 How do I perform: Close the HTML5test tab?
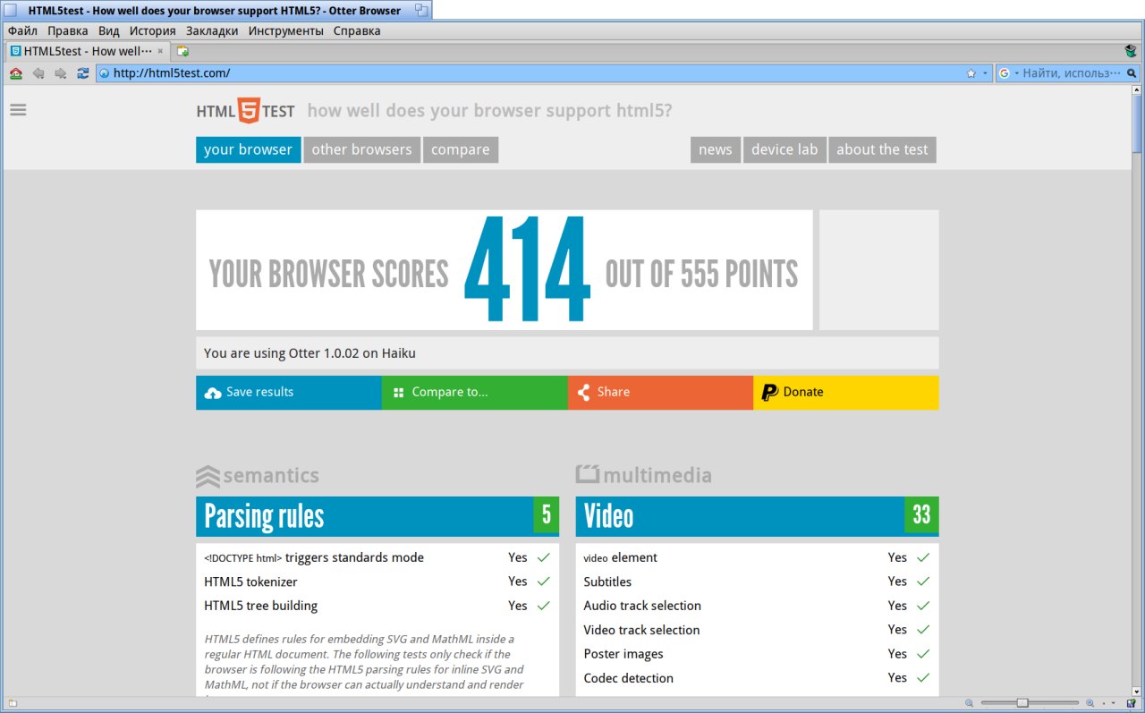click(x=160, y=51)
